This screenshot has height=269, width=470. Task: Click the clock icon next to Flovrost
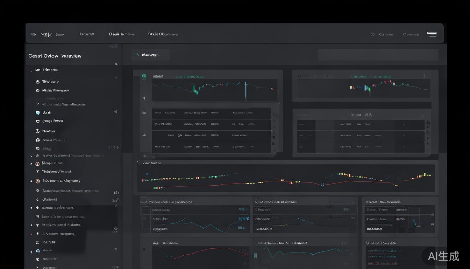coord(37,131)
